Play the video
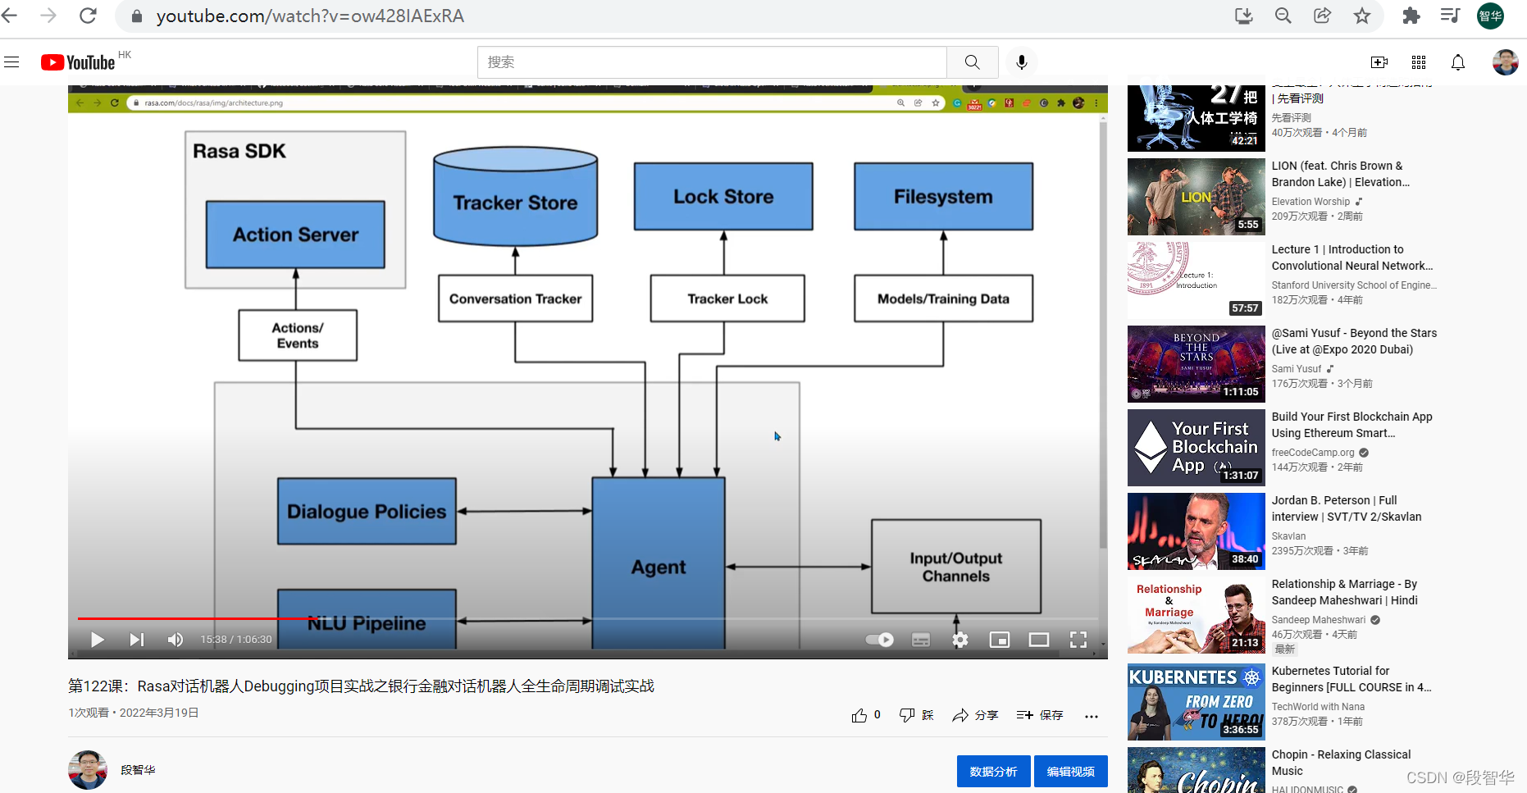Screen dimensions: 1527x793 click(98, 640)
